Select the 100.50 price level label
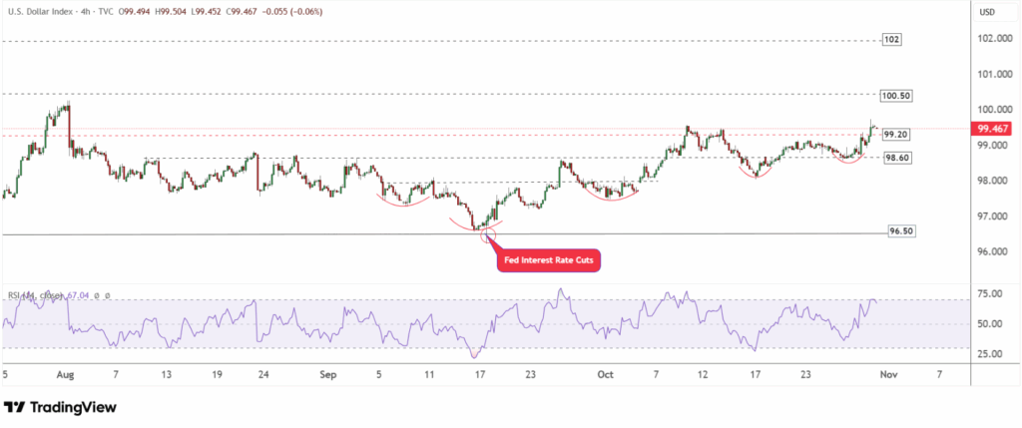This screenshot has height=428, width=1022. (x=896, y=96)
